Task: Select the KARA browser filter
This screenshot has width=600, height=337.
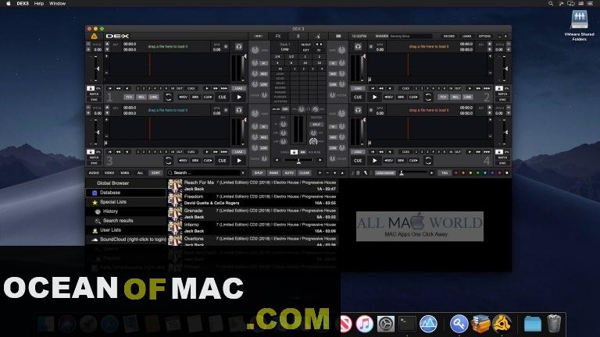Action: tap(125, 173)
